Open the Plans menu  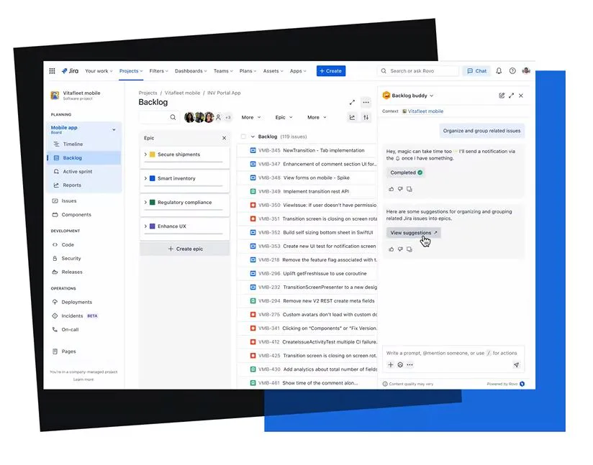pos(248,71)
